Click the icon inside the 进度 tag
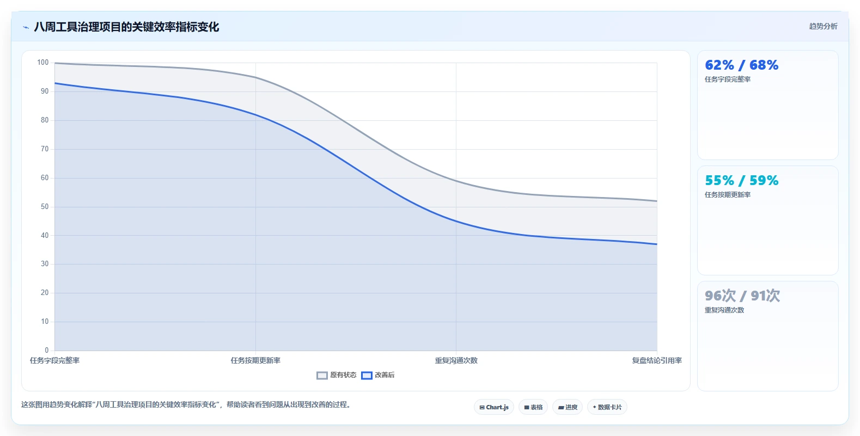This screenshot has height=436, width=860. [x=561, y=408]
